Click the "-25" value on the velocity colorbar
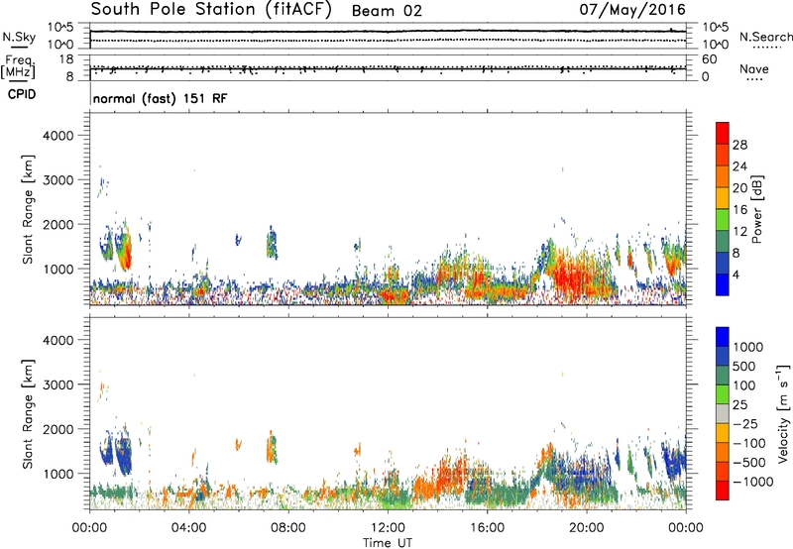Viewport: 793px width, 549px height. click(x=745, y=423)
